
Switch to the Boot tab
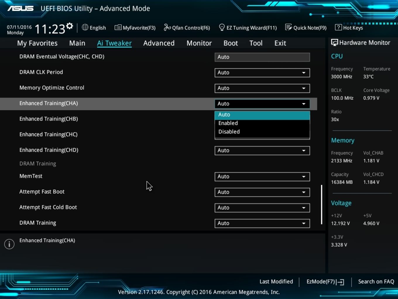231,43
